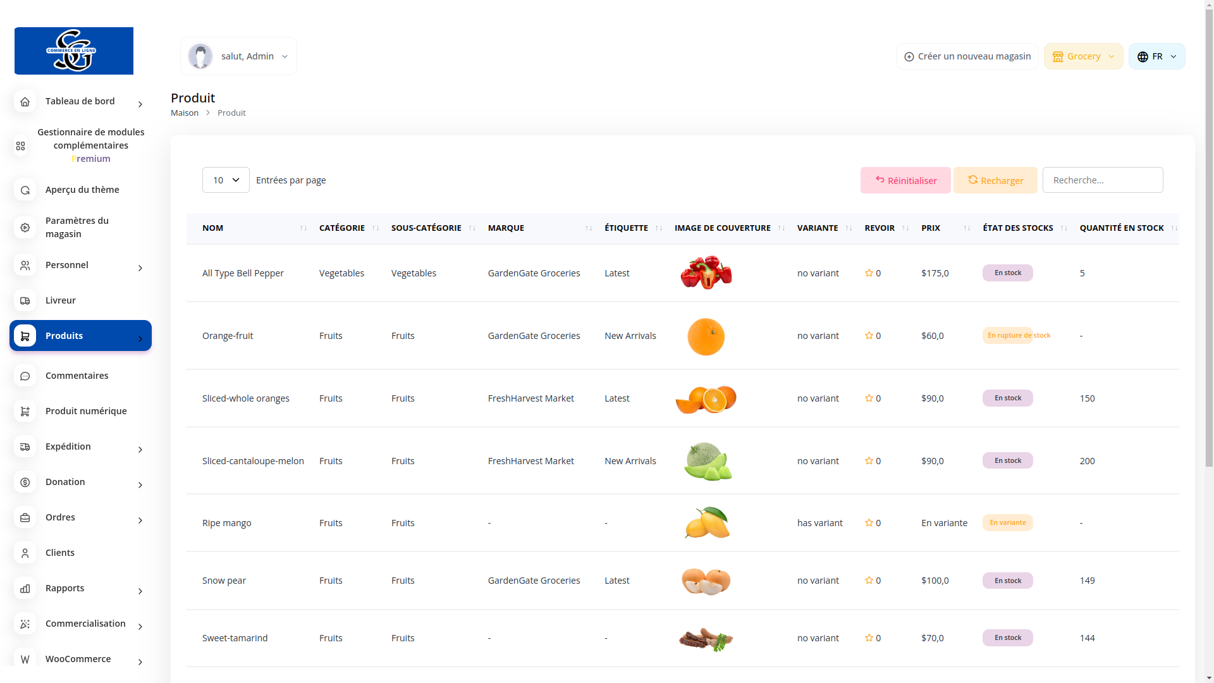
Task: Click the Réinitialiser button
Action: (x=905, y=180)
